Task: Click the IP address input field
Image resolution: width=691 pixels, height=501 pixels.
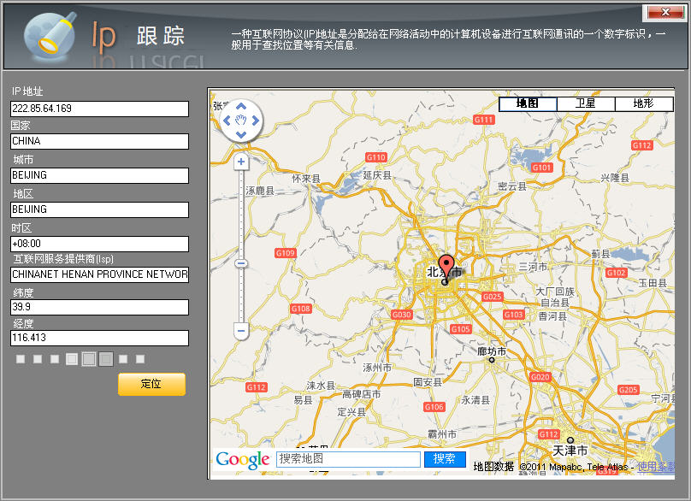Action: (x=99, y=109)
